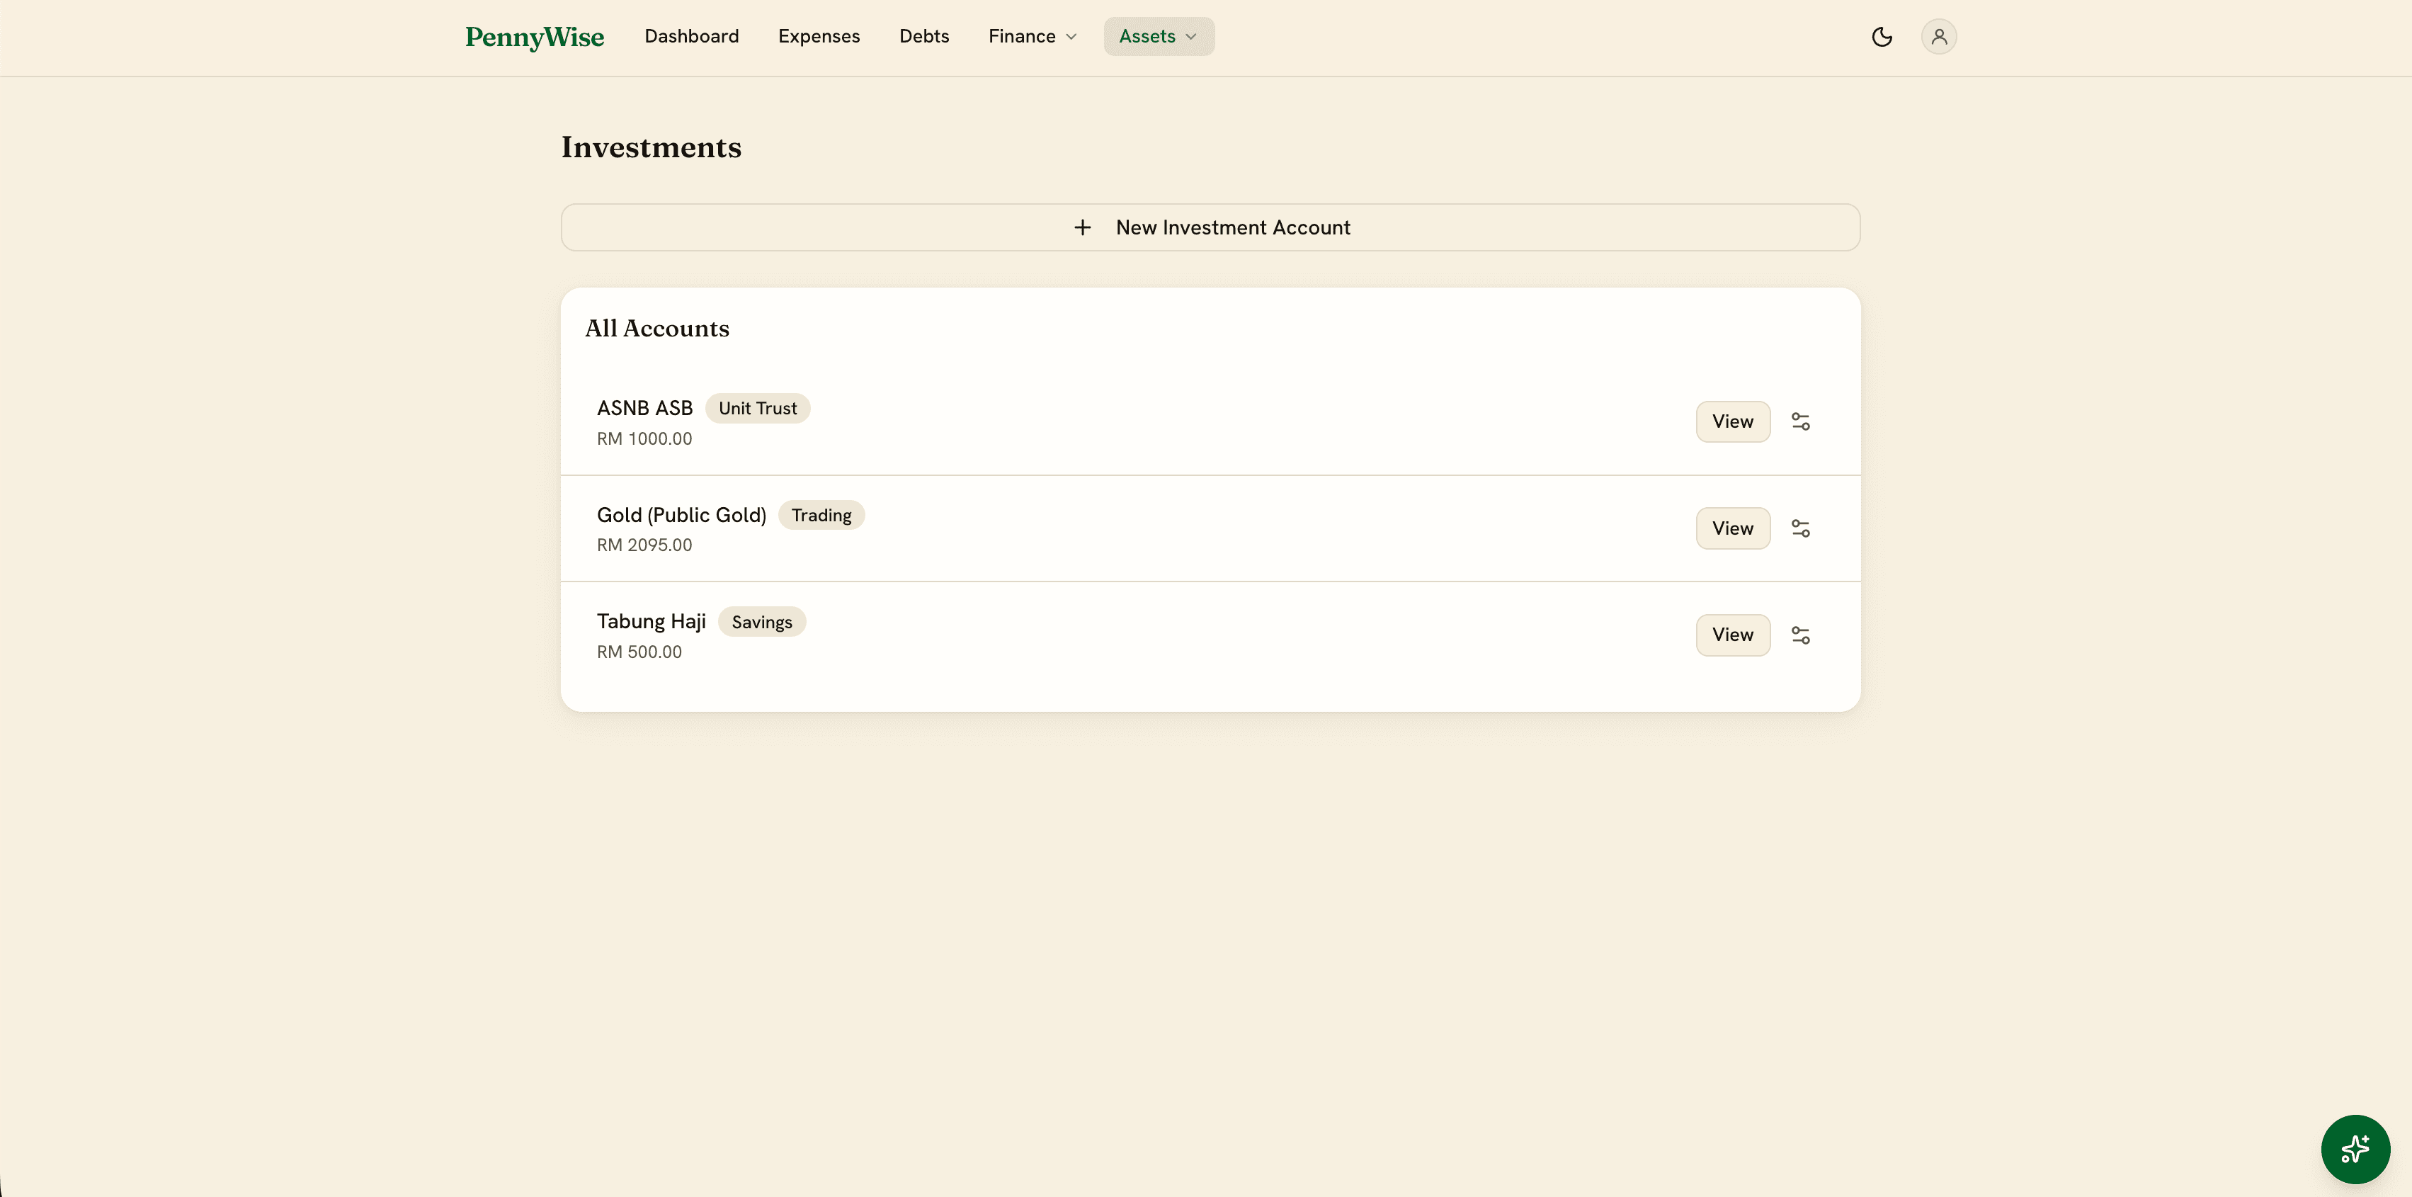Select the Trading tag badge
Screen dimensions: 2412x1197
click(x=821, y=515)
